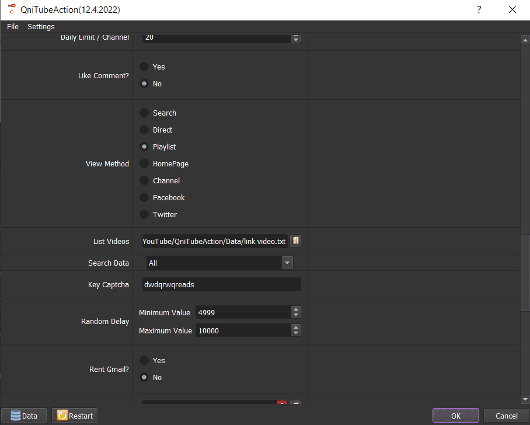Click the Search Data label
530x425 pixels.
tap(109, 263)
